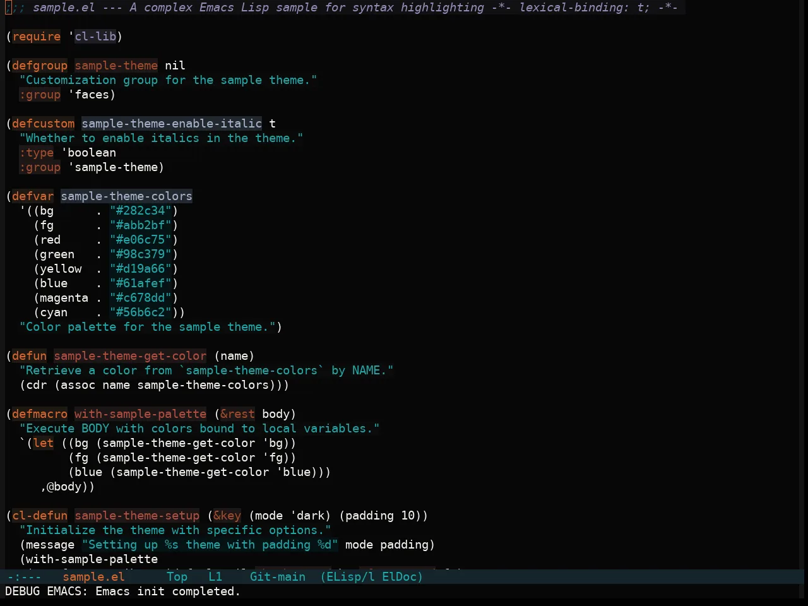Click the sample-theme-enable-italic variable name
The height and width of the screenshot is (606, 808).
point(172,124)
